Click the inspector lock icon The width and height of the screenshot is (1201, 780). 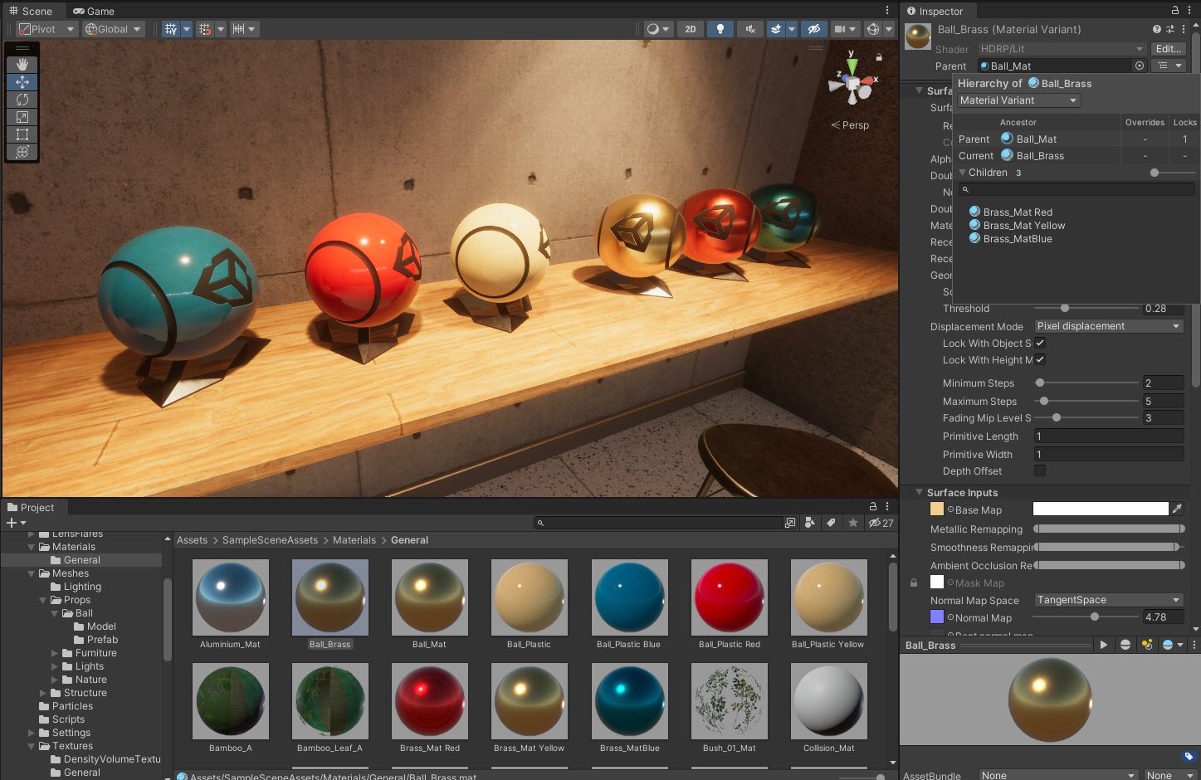(1174, 11)
